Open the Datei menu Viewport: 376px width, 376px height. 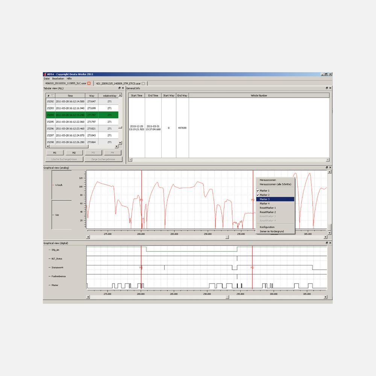(47, 79)
